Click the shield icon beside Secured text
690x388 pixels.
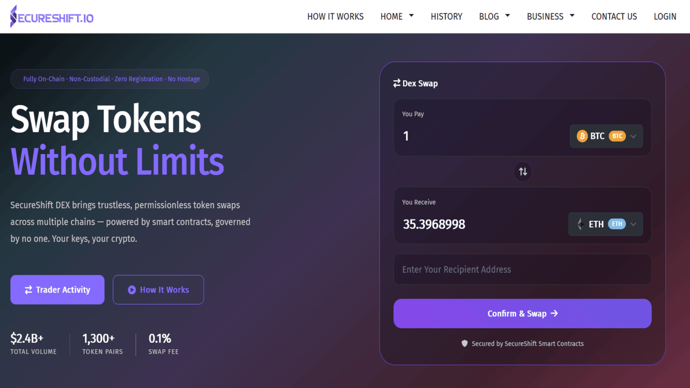(x=465, y=343)
